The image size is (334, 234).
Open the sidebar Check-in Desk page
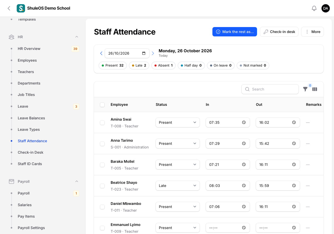[31, 152]
